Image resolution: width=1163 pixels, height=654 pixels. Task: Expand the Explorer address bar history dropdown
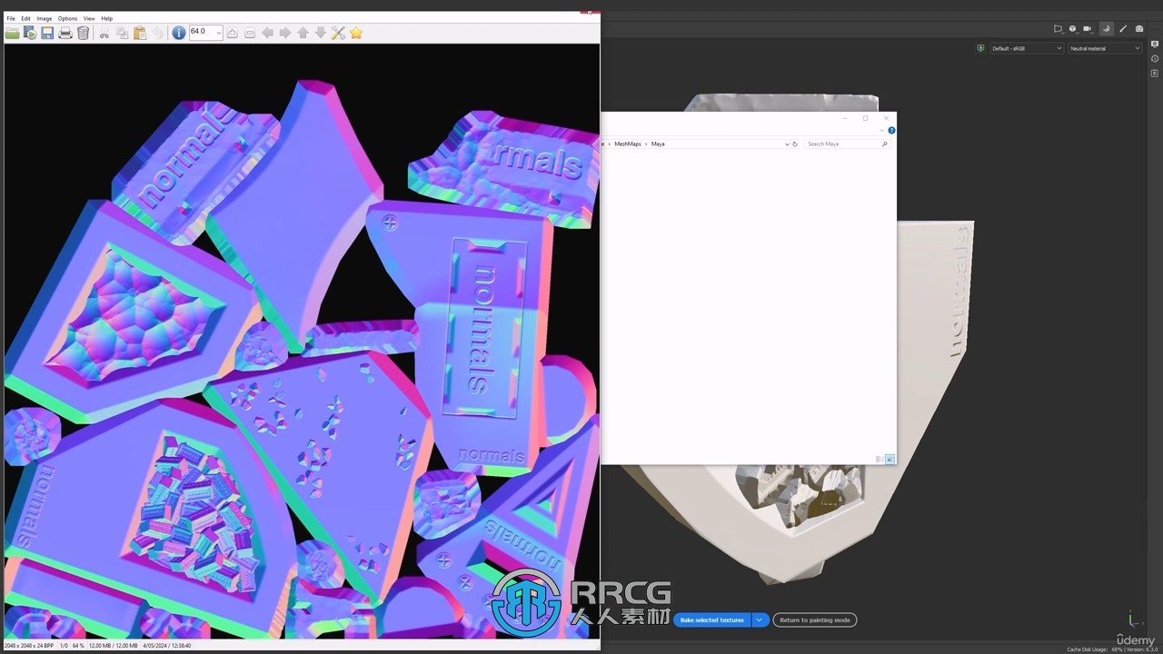tap(787, 144)
